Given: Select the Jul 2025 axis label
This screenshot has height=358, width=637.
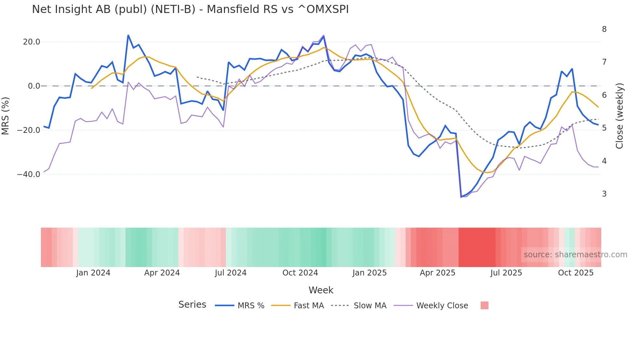Looking at the screenshot, I should (506, 273).
